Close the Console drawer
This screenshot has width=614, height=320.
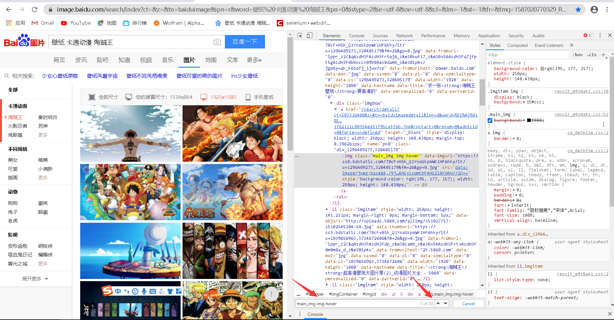tap(610, 314)
